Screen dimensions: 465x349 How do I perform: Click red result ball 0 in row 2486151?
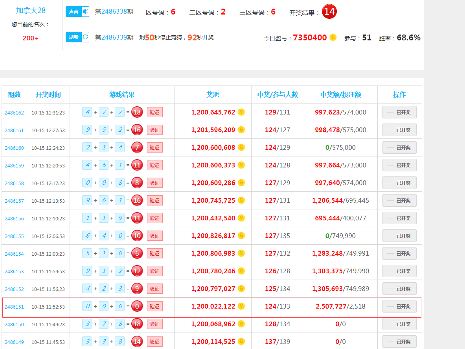tap(137, 306)
